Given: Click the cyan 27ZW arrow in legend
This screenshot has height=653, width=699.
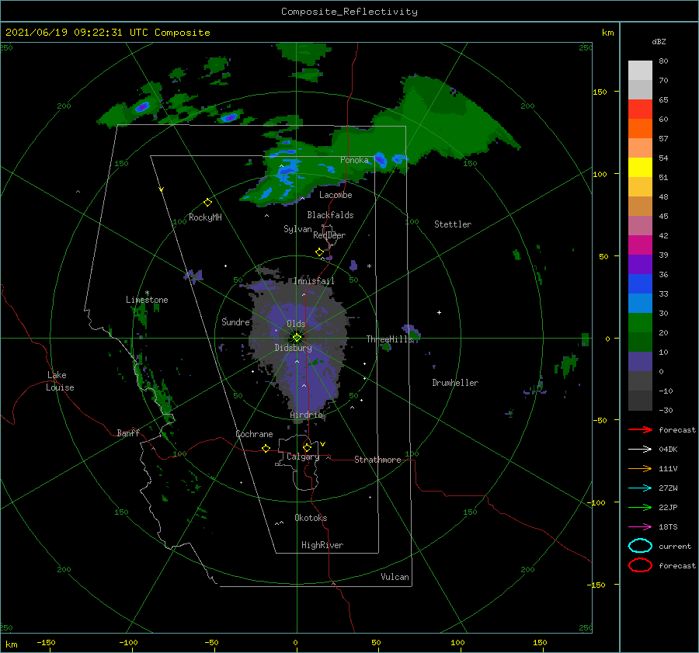Looking at the screenshot, I should tap(640, 488).
